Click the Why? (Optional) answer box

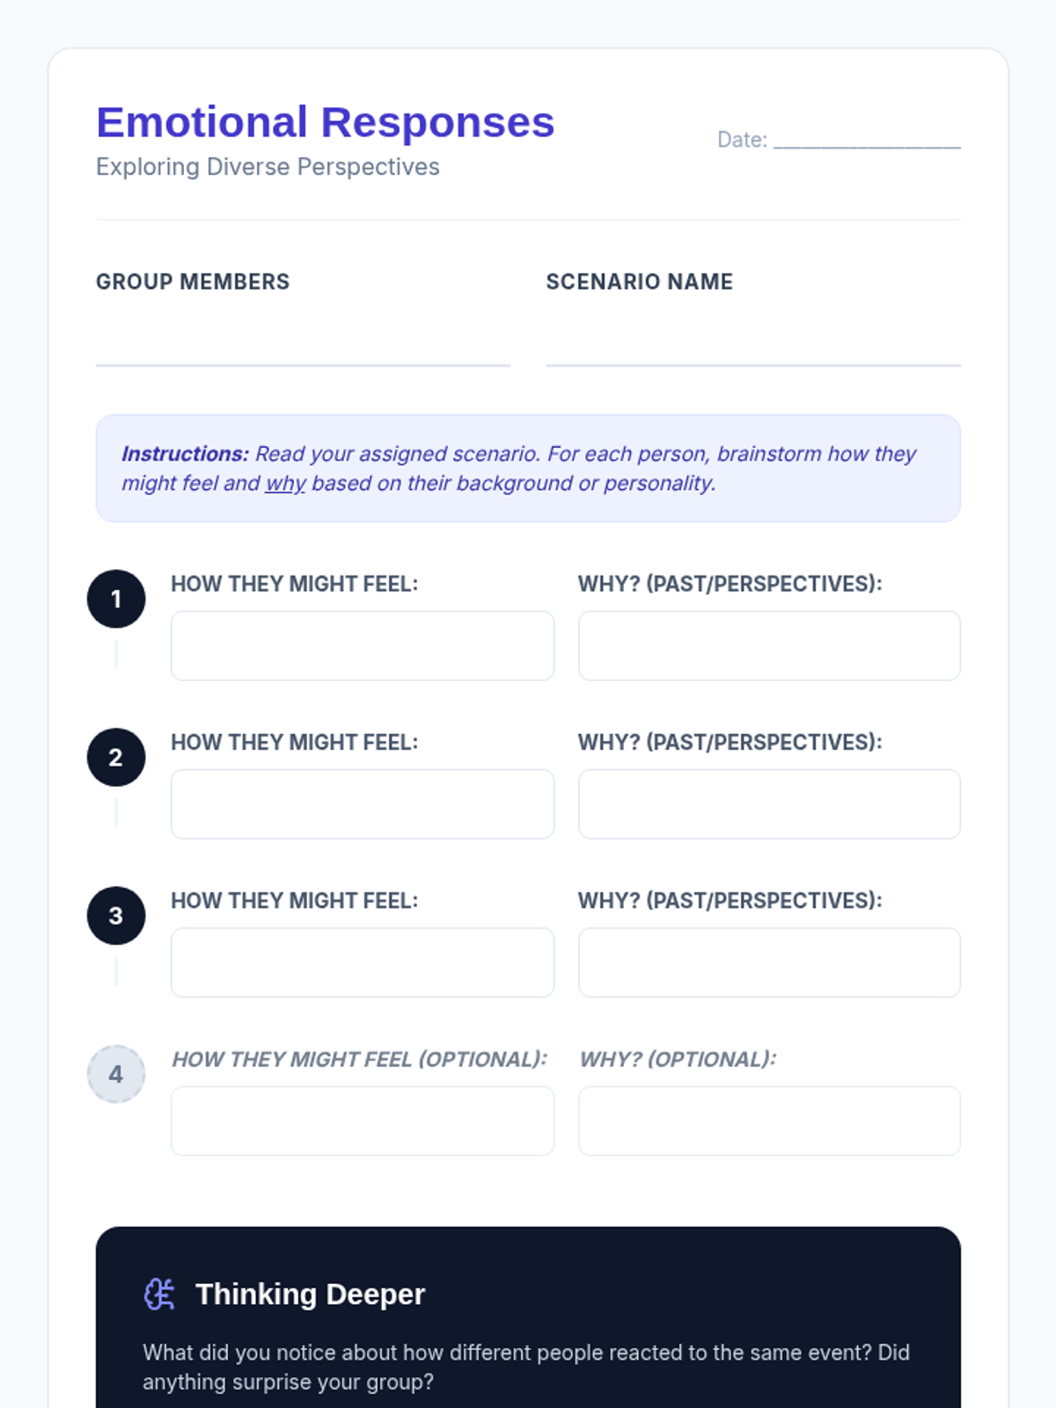769,1121
